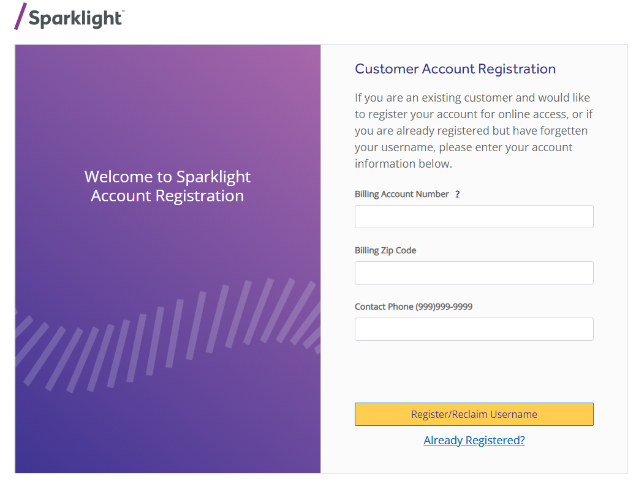Click the Customer Account Registration heading
This screenshot has width=636, height=484.
455,69
